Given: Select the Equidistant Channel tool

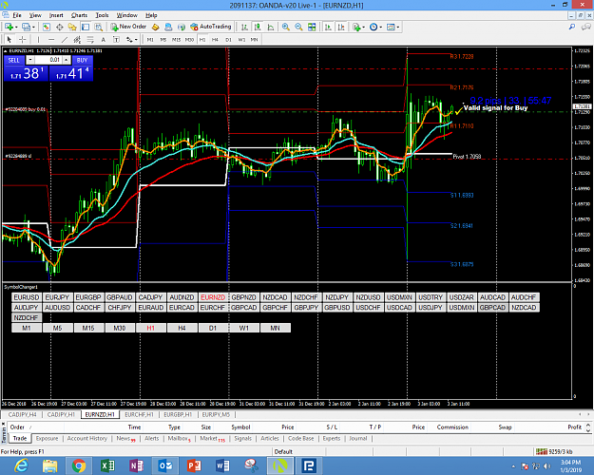Looking at the screenshot, I should click(77, 39).
